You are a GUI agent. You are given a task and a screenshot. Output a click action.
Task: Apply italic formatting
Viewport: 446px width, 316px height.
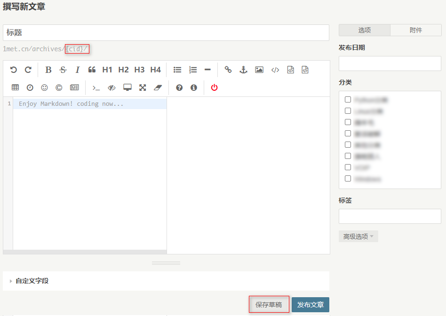pos(77,70)
